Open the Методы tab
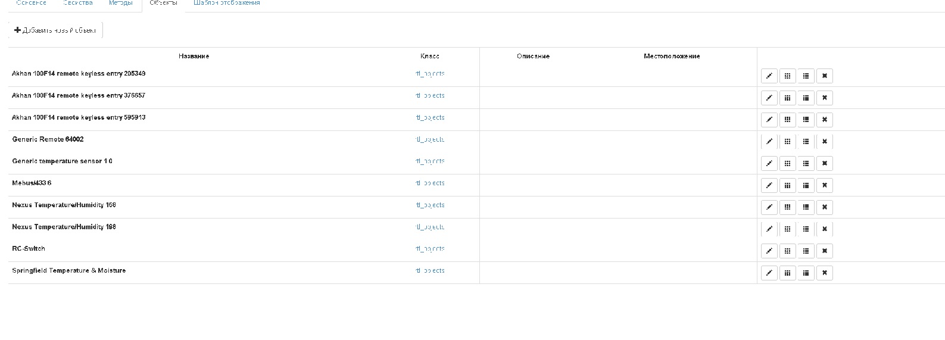 tap(121, 3)
